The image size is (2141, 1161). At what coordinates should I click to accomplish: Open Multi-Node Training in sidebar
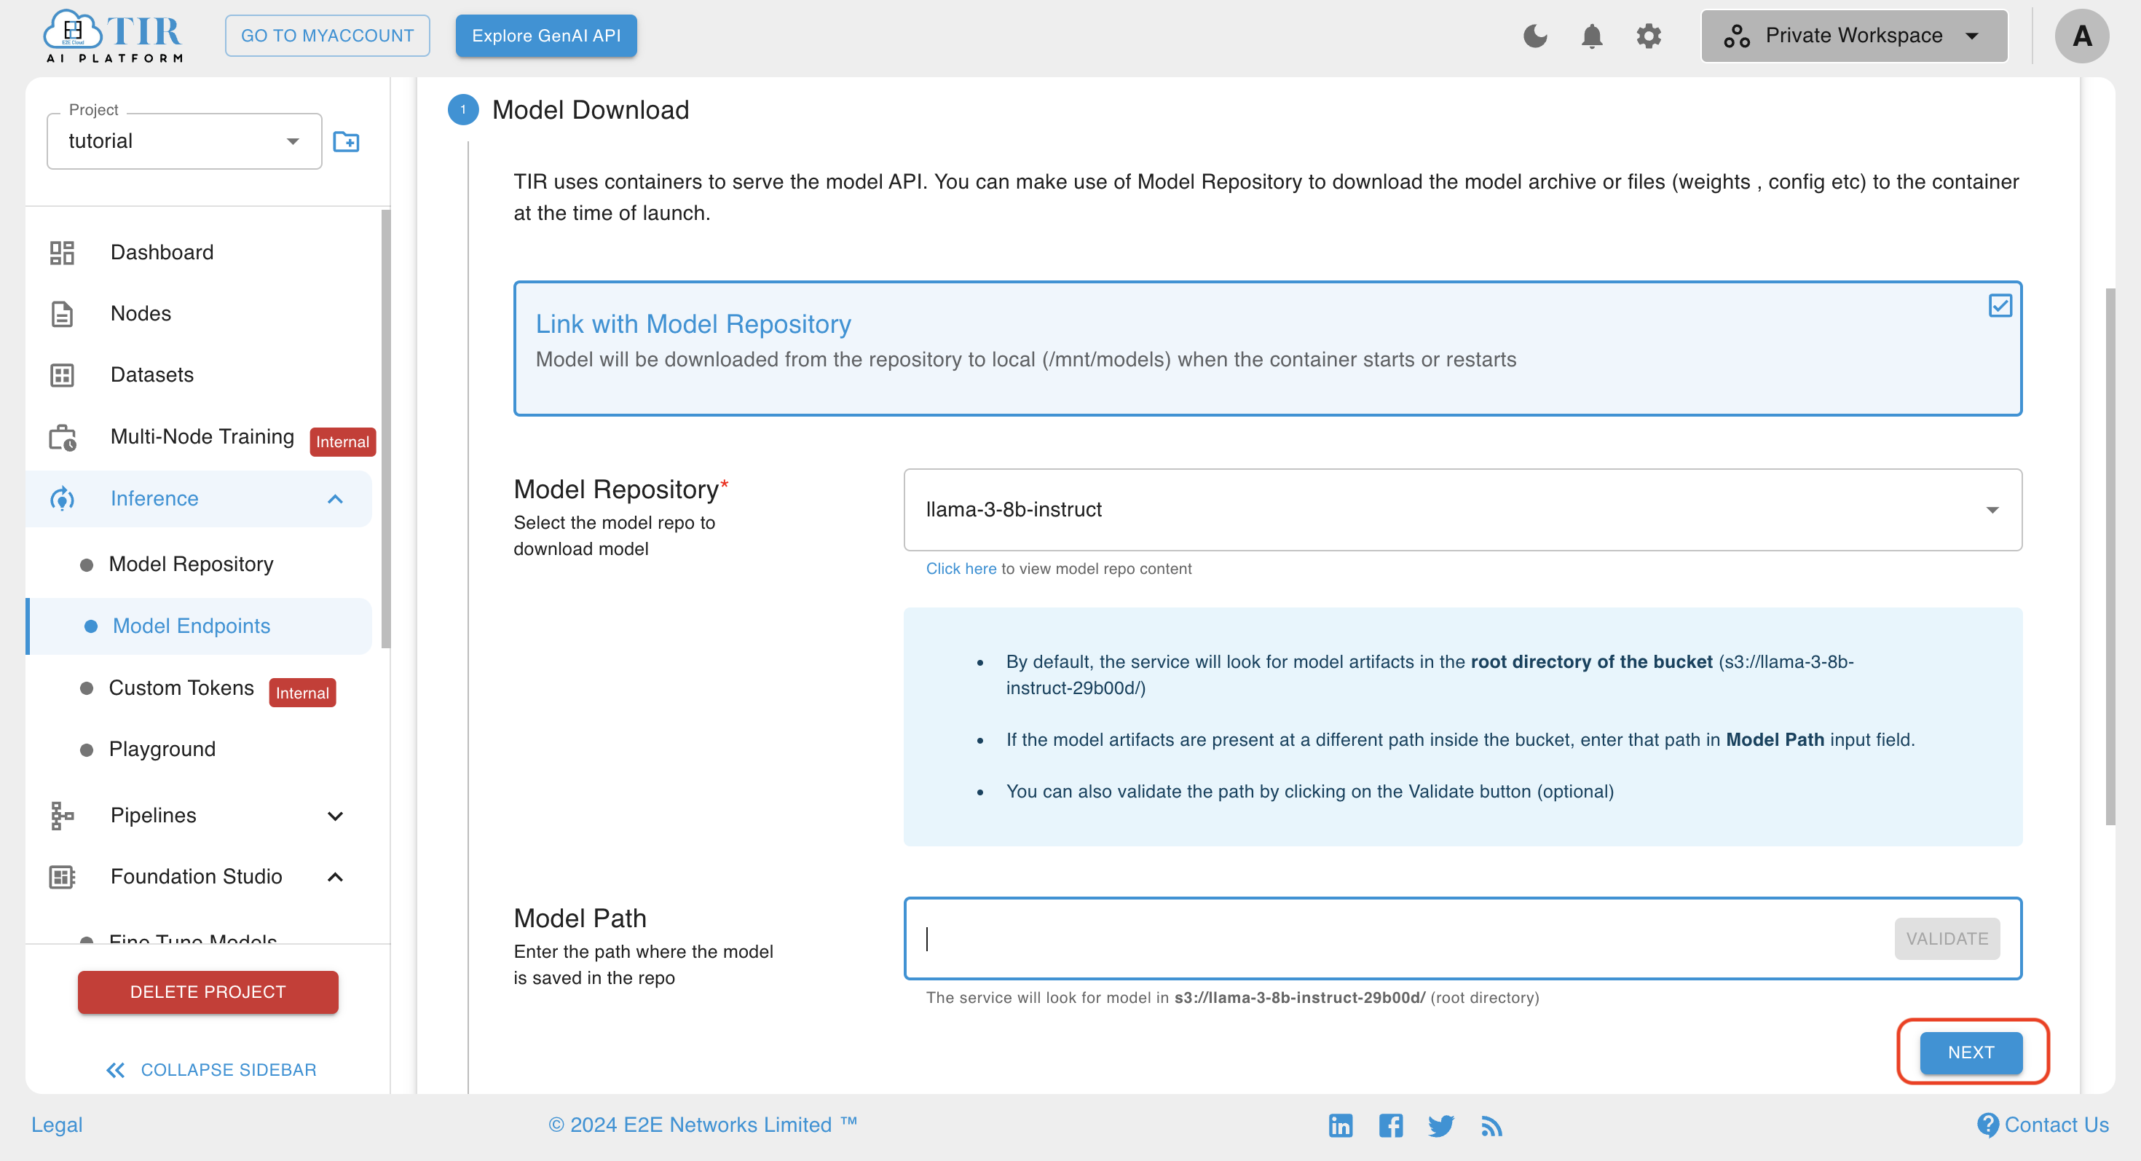pyautogui.click(x=202, y=437)
